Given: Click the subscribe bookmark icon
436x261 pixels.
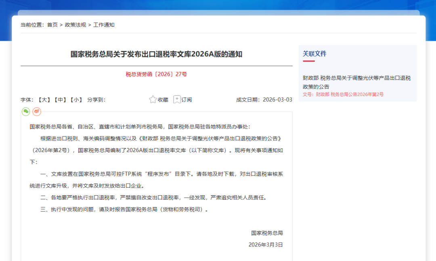Looking at the screenshot, I should point(176,100).
